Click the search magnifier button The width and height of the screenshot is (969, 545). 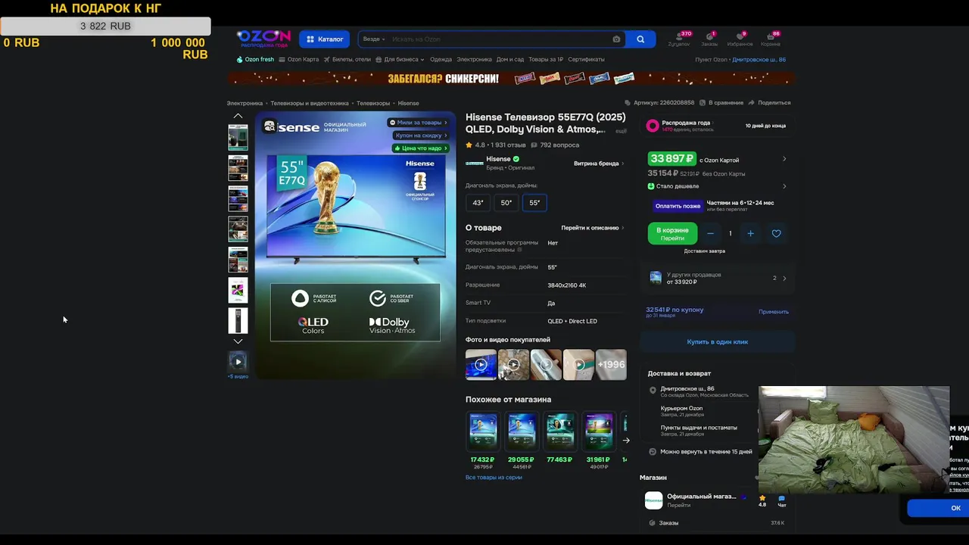coord(640,39)
